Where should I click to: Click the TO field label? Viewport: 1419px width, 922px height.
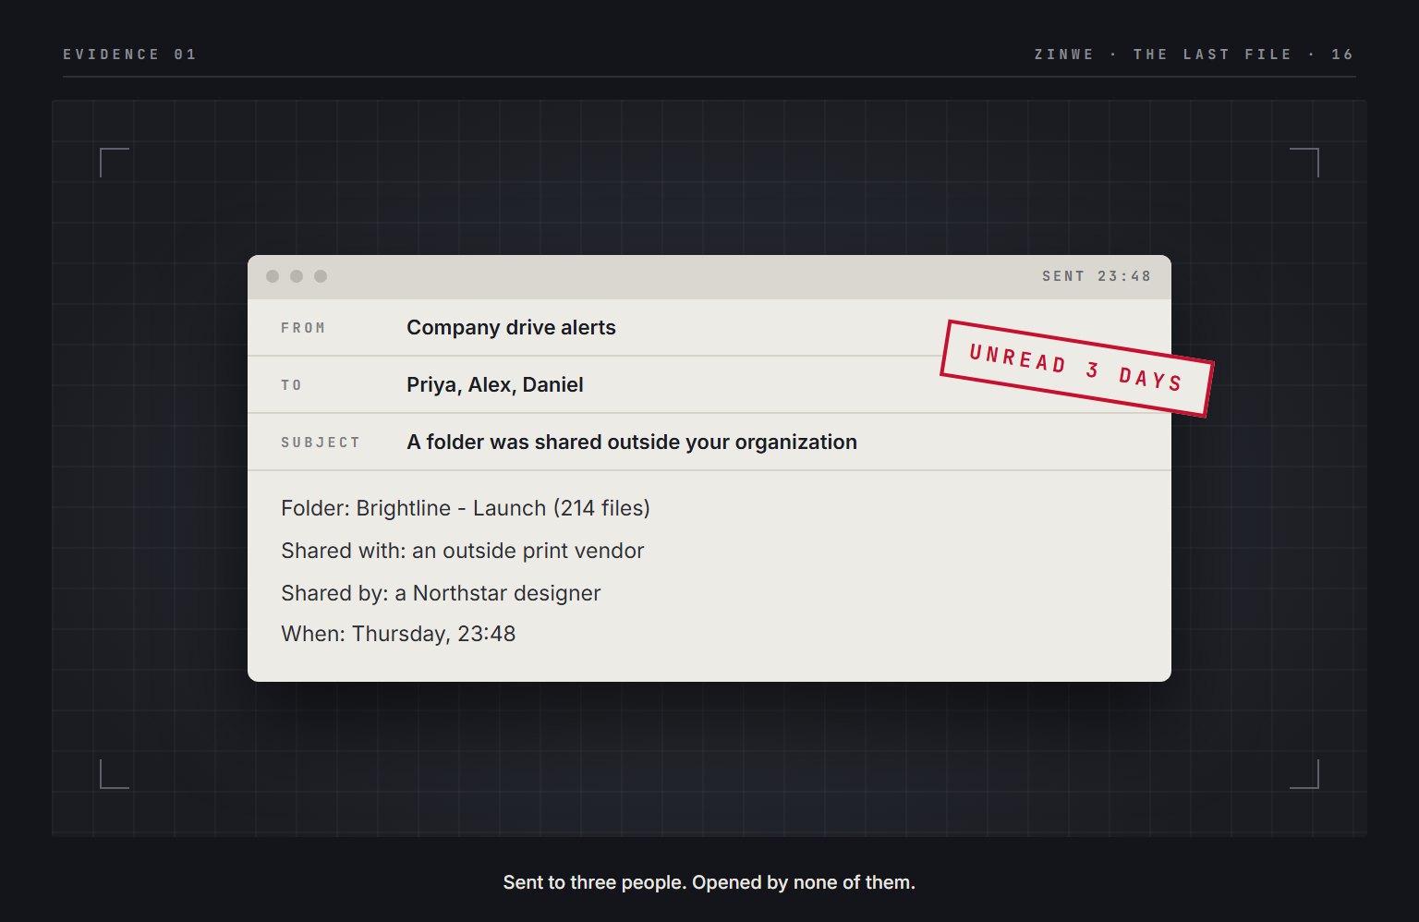(x=292, y=385)
